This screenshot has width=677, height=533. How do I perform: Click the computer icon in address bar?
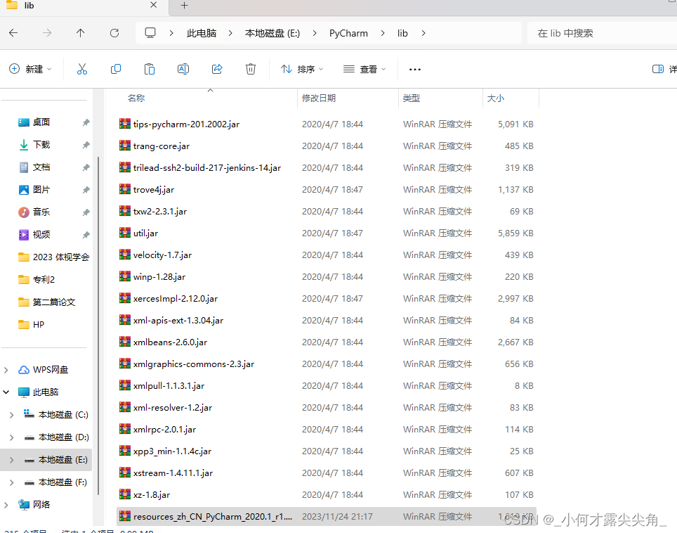tap(150, 33)
